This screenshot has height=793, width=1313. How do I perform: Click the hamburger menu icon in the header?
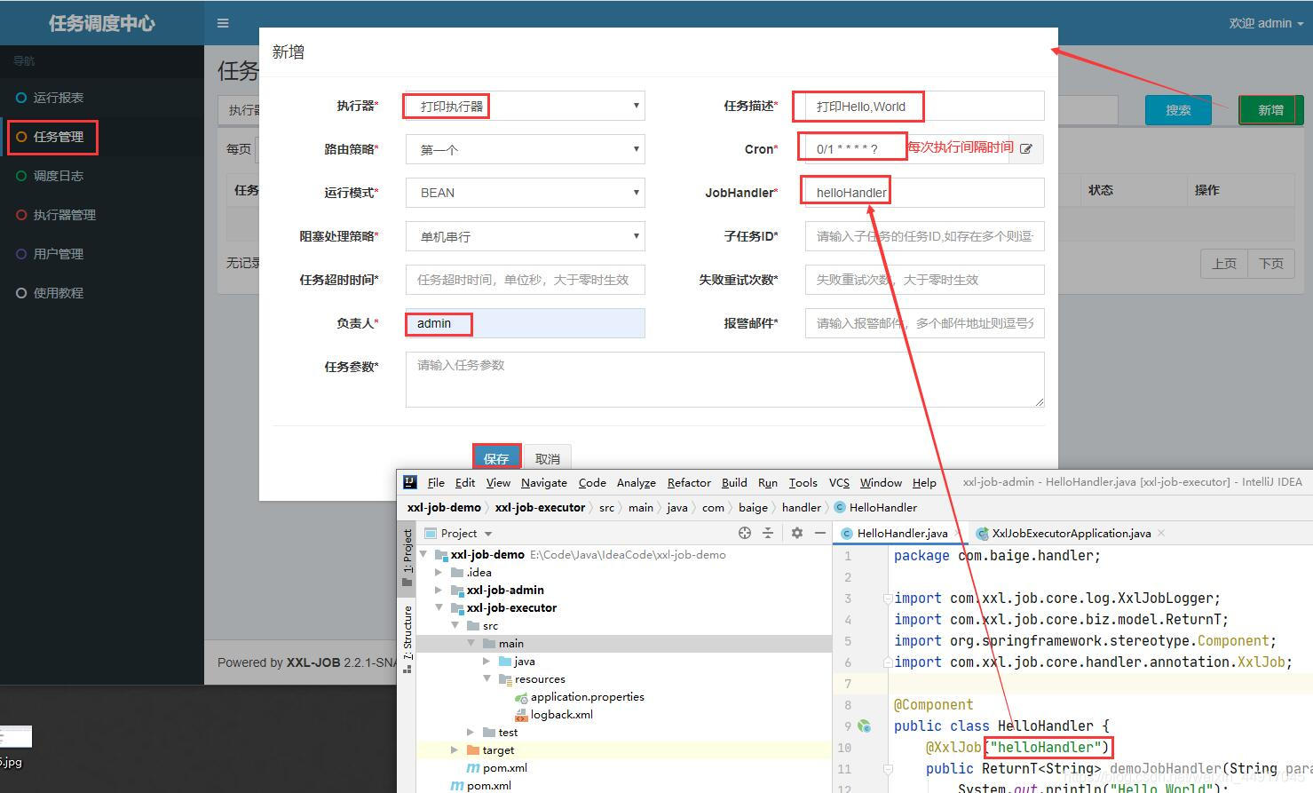(x=223, y=23)
